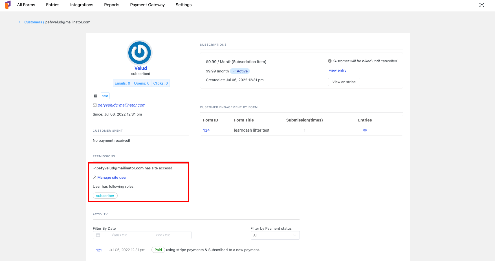Click the calendar icon in Filter By Date
This screenshot has height=261, width=495.
98,235
